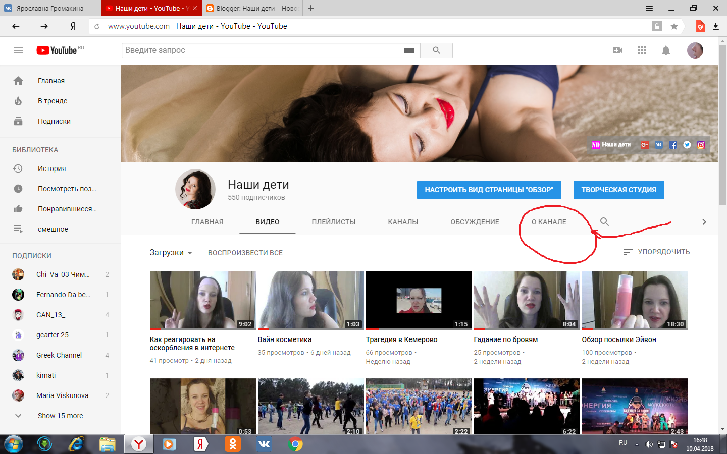Open Трагедия в Кемерово video thumbnail
This screenshot has height=454, width=727.
tap(419, 301)
